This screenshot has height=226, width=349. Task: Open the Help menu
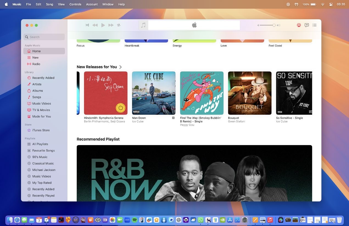(x=121, y=4)
